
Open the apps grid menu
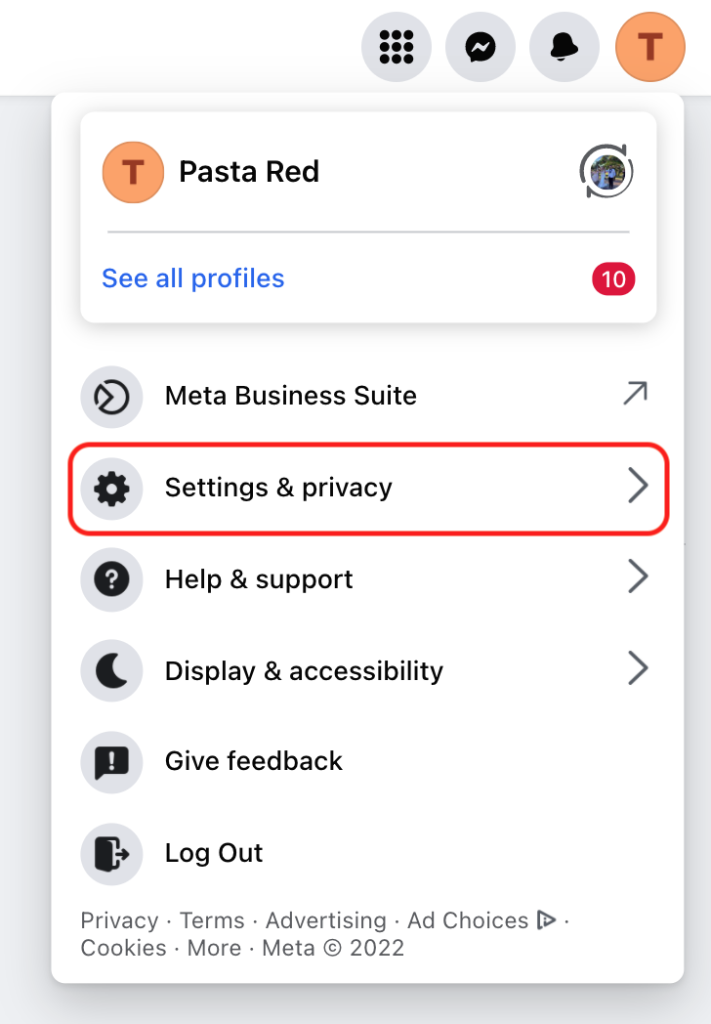click(397, 46)
